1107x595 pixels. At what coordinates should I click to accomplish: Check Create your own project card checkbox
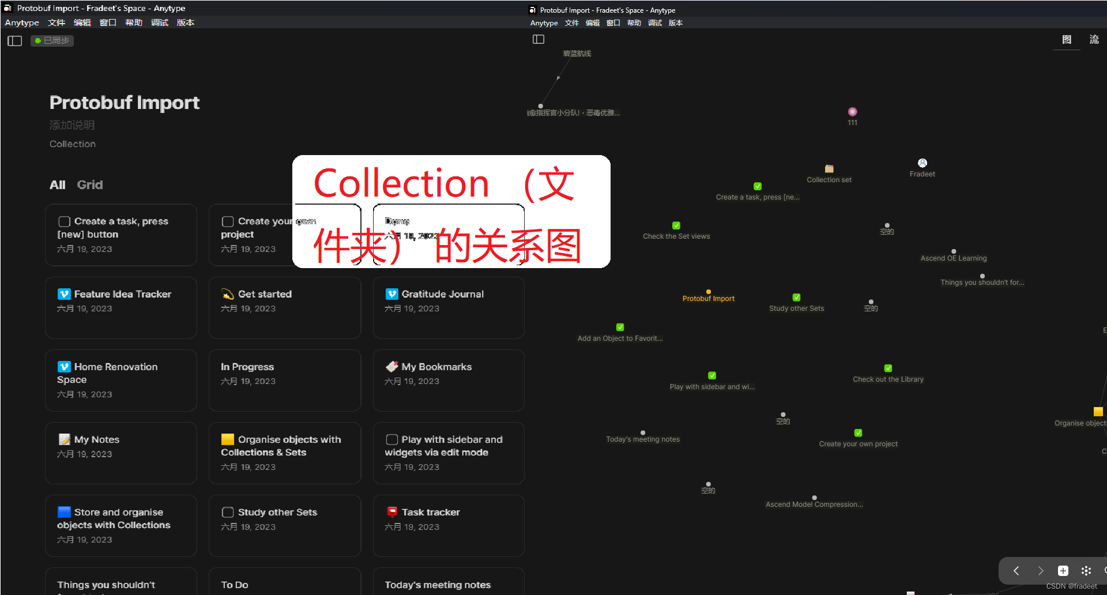(228, 221)
